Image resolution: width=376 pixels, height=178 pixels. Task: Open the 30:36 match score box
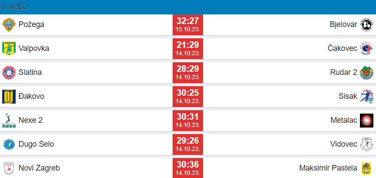click(x=188, y=168)
